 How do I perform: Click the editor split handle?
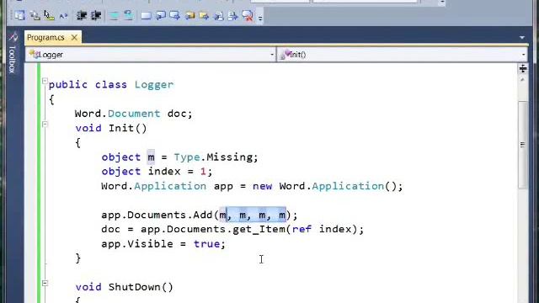tap(523, 69)
